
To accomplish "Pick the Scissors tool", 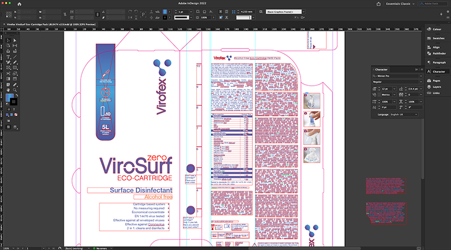I will coord(8,73).
